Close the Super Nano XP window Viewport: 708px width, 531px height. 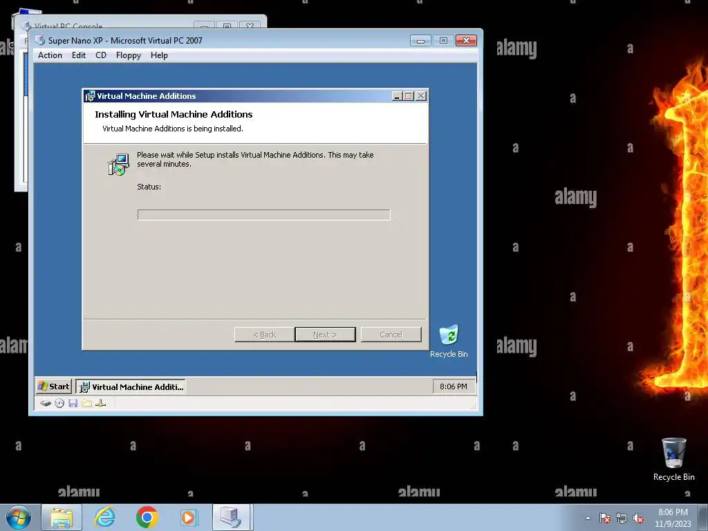(x=466, y=41)
